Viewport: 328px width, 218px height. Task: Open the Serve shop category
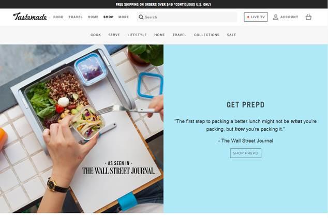(x=114, y=35)
